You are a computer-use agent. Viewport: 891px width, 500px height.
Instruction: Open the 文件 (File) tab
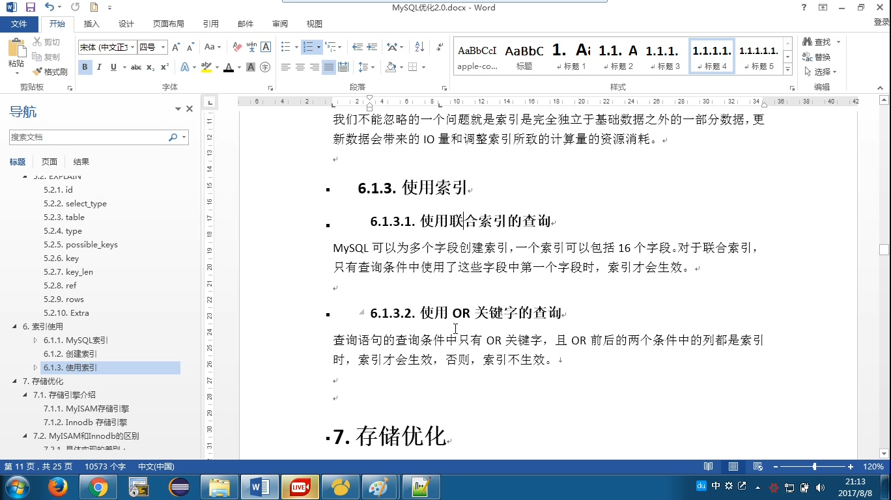pos(19,24)
